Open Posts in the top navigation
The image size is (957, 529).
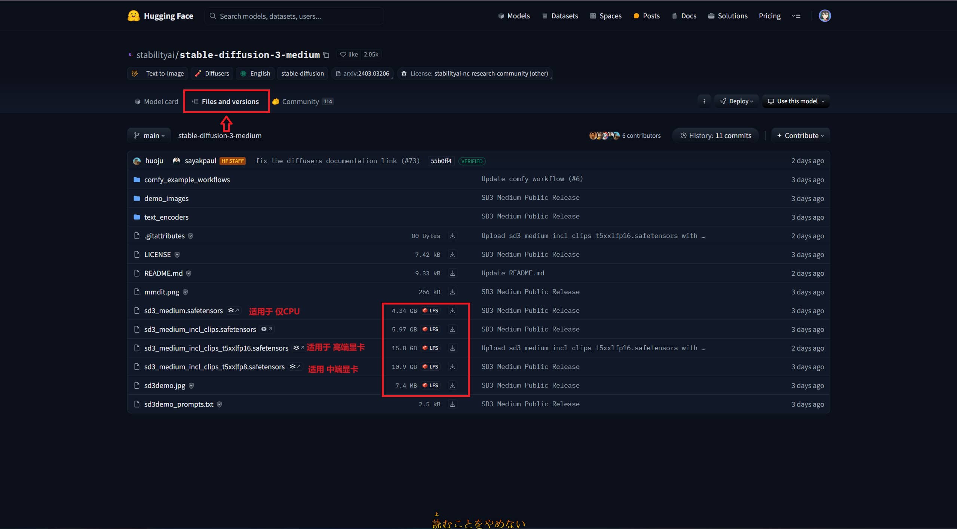[x=647, y=16]
